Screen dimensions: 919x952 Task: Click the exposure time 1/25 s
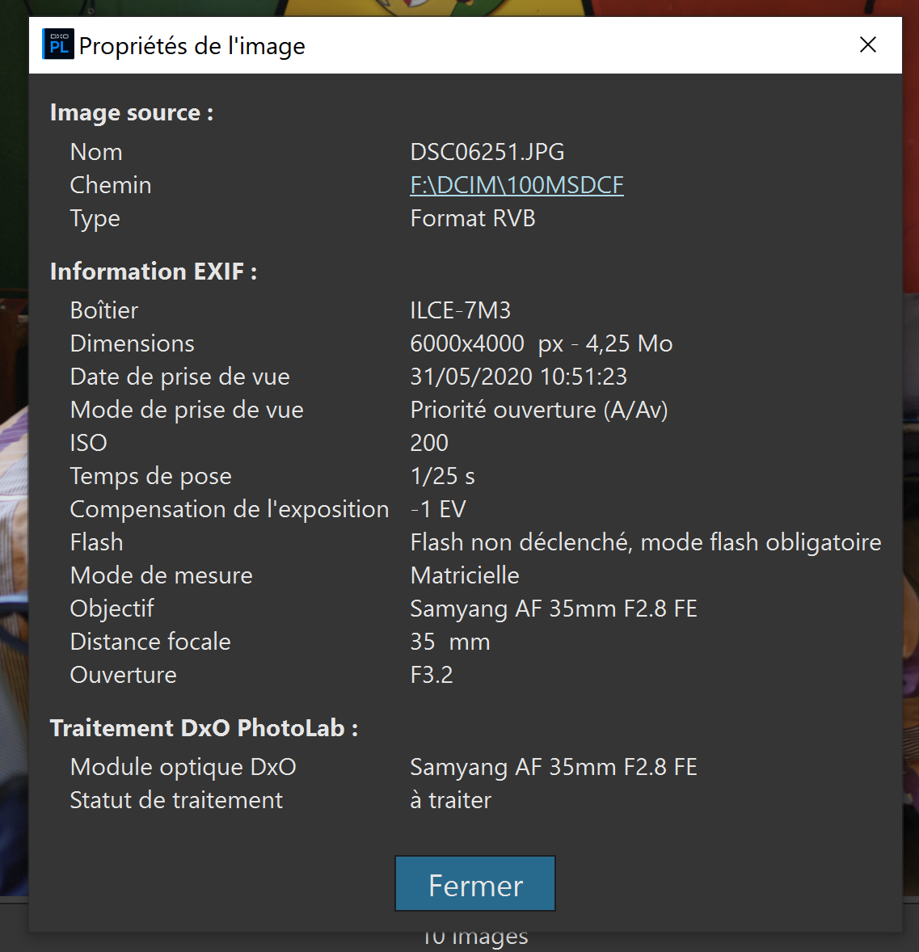point(442,476)
